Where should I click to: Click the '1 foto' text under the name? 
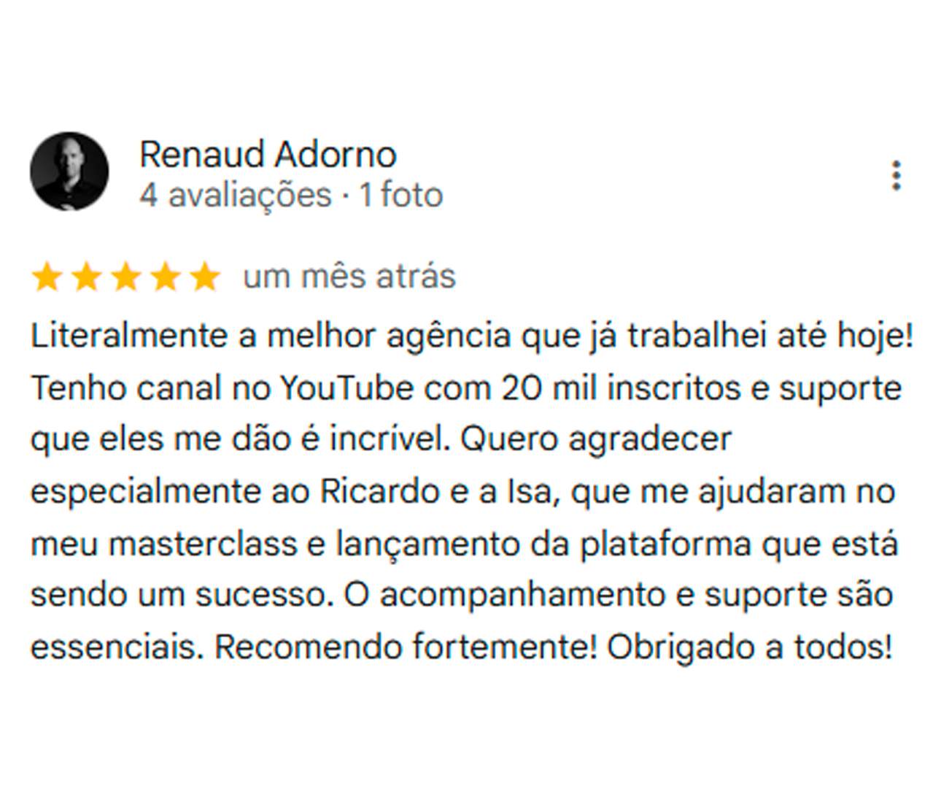(x=400, y=196)
